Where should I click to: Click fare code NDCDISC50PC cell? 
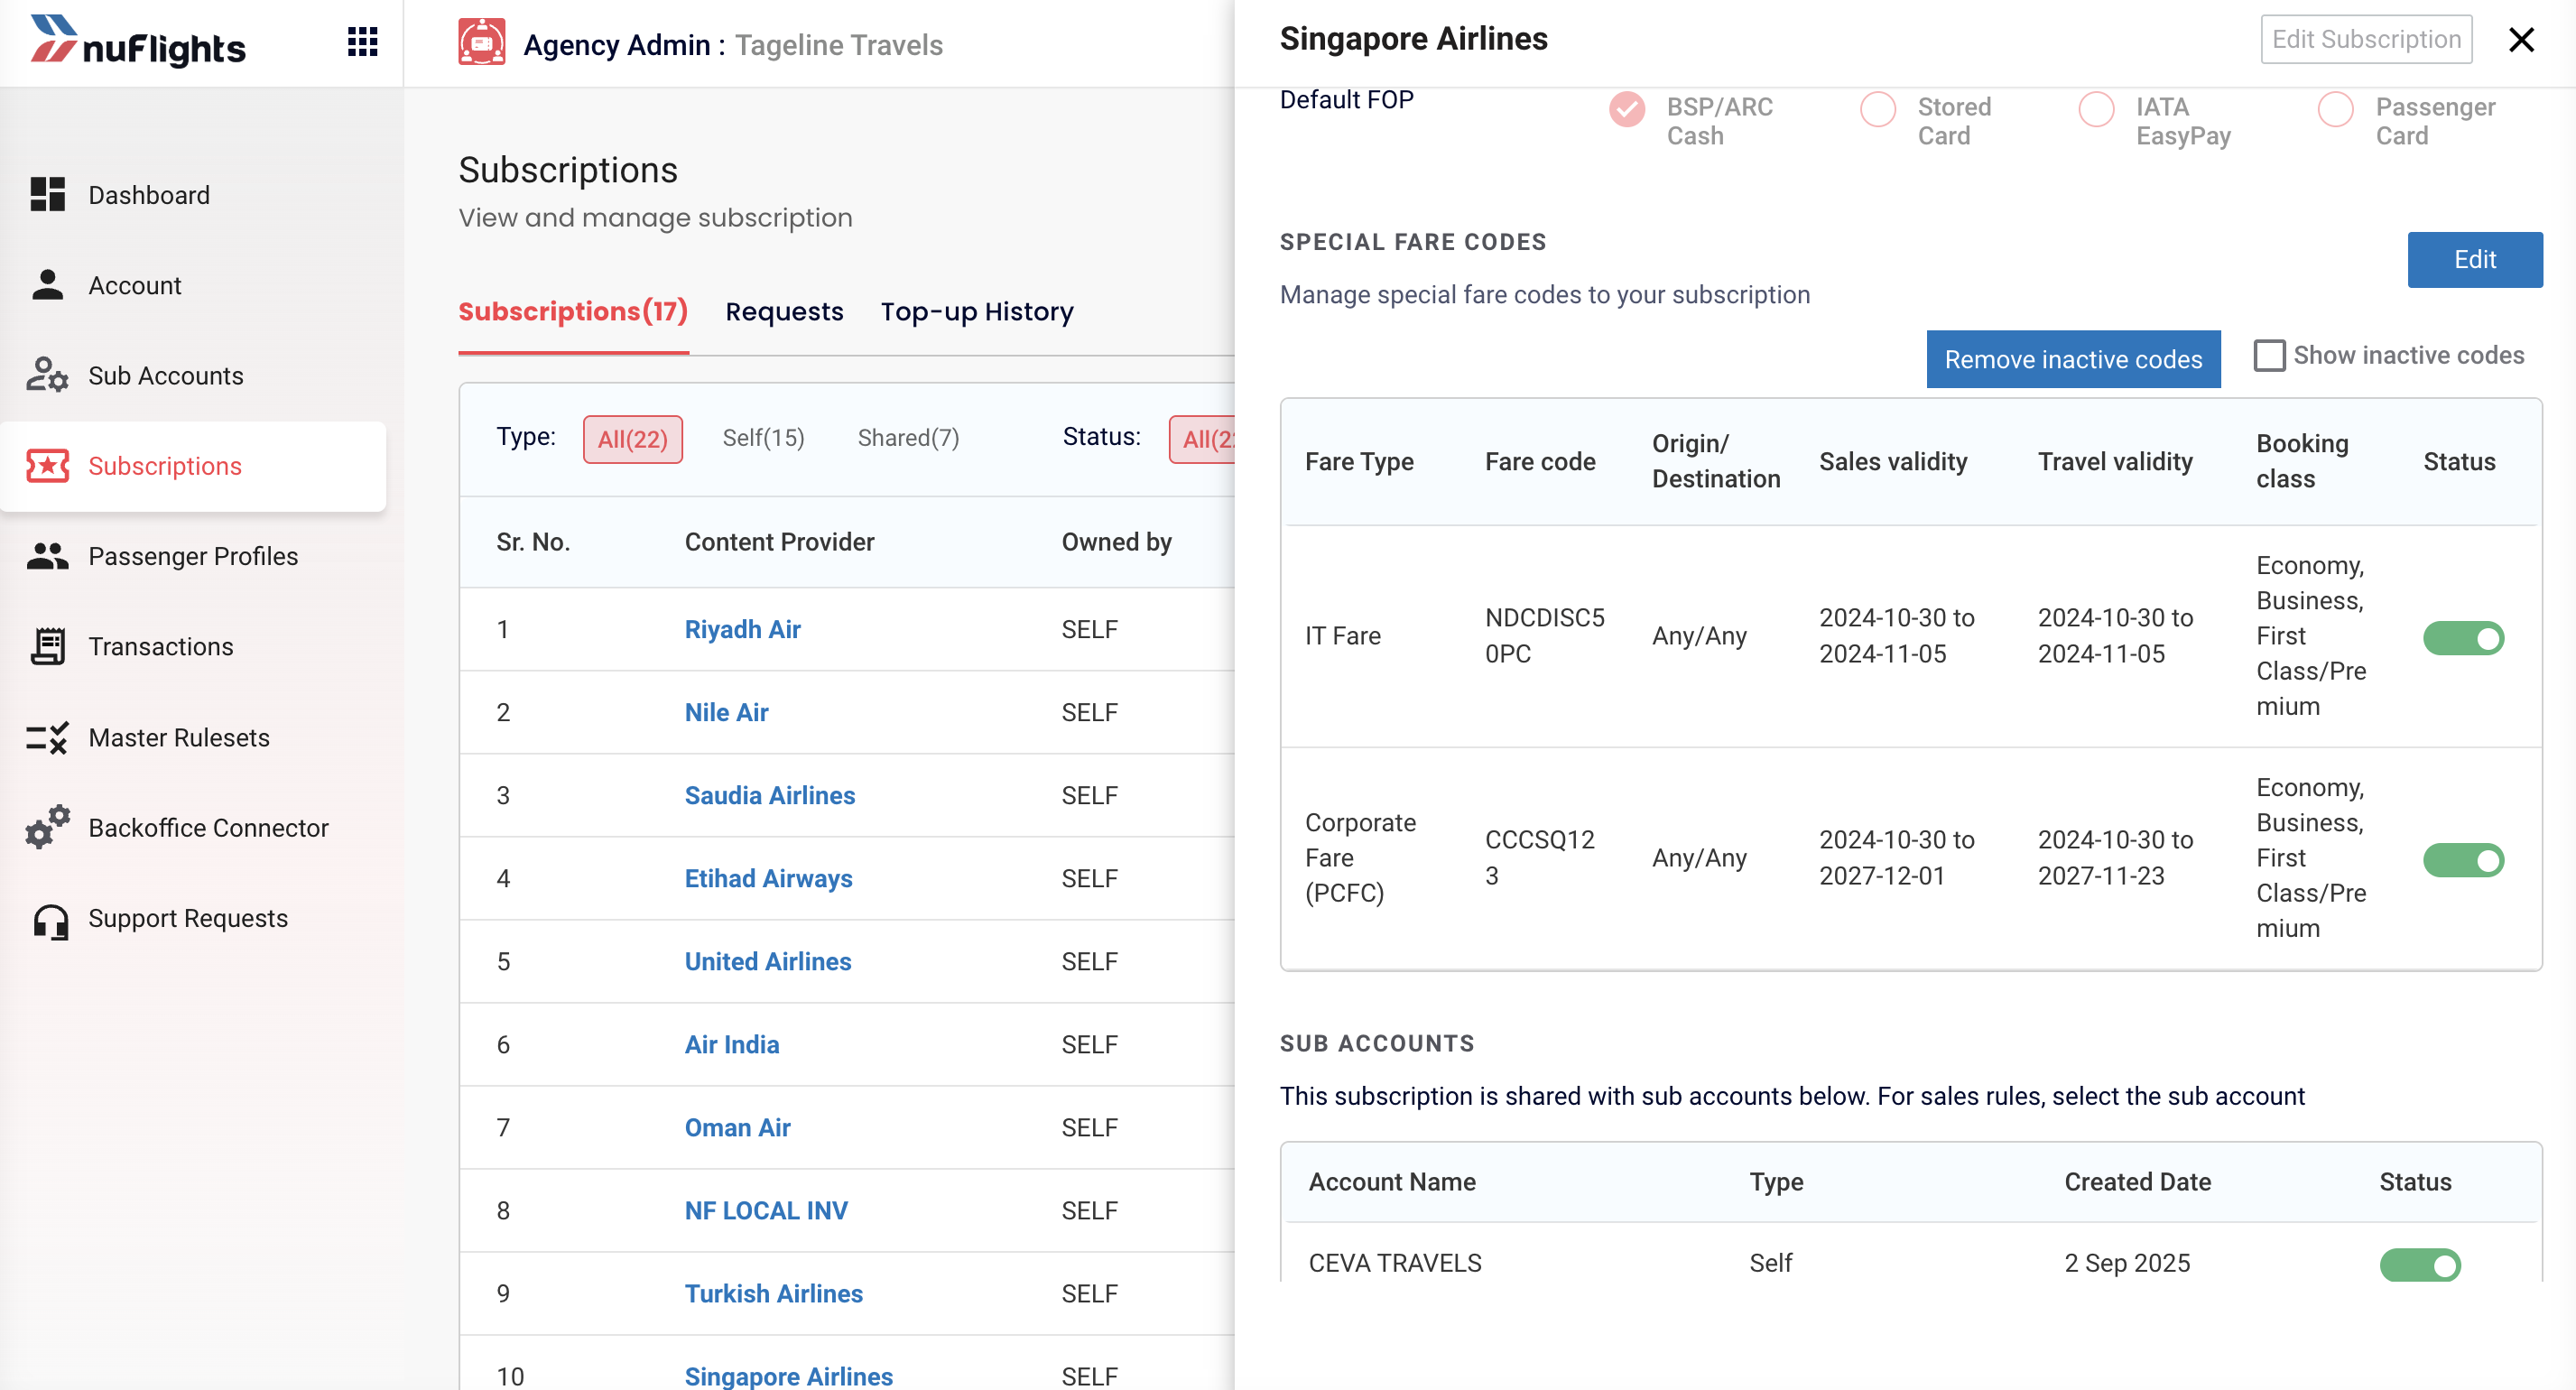pos(1545,636)
